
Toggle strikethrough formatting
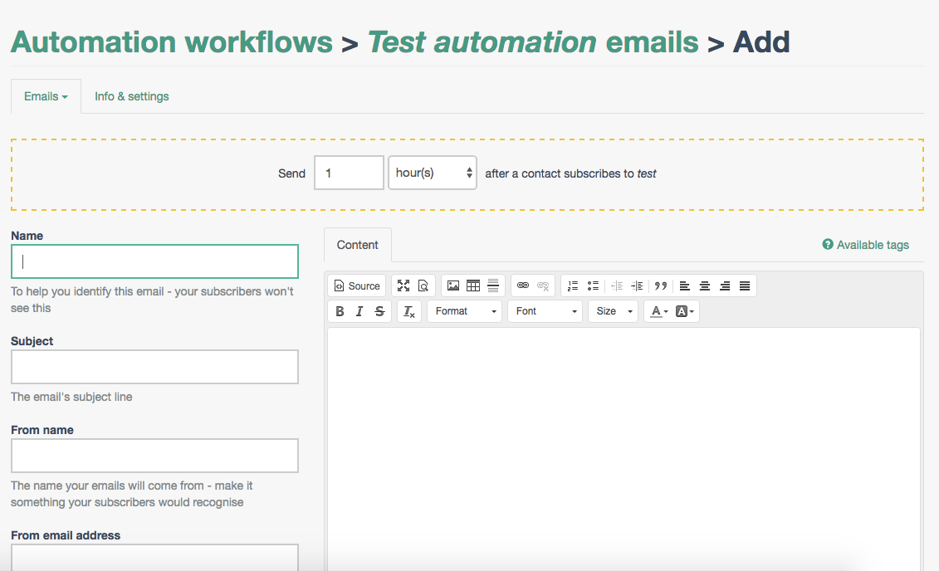[x=380, y=311]
